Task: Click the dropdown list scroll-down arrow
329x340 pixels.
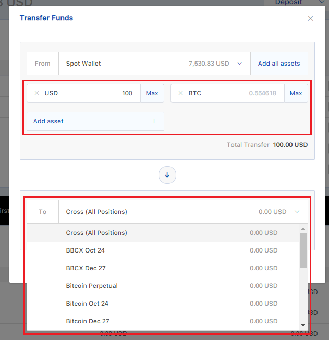Action: [x=303, y=325]
